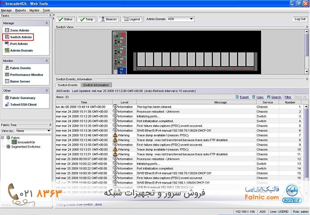The width and height of the screenshot is (310, 215).
Task: Launch Switch Admin tool
Action: [x=21, y=37]
